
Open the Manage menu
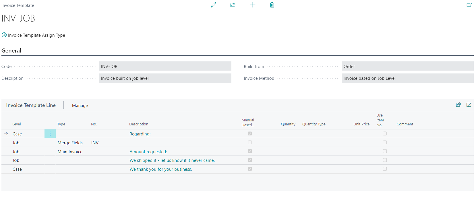point(80,106)
